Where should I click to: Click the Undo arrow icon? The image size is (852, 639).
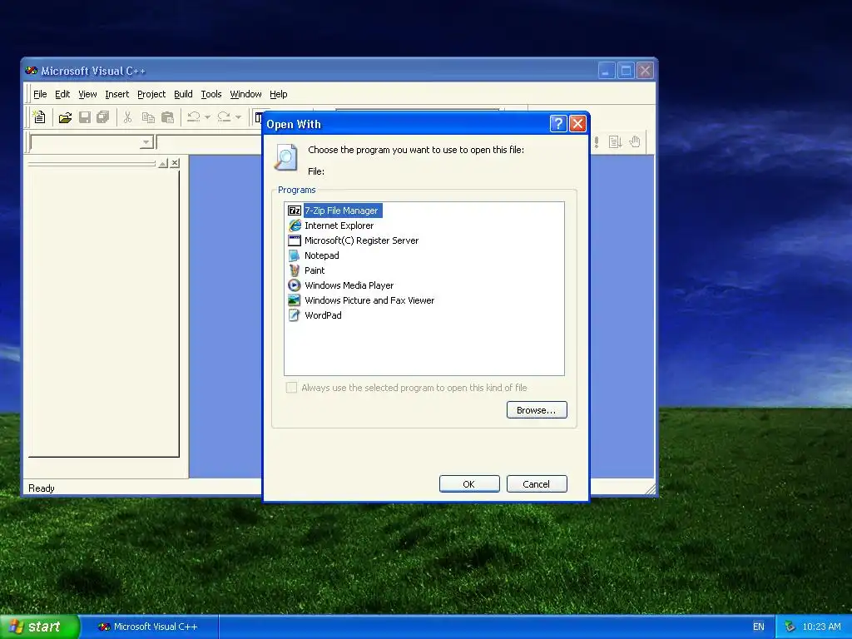pos(193,117)
